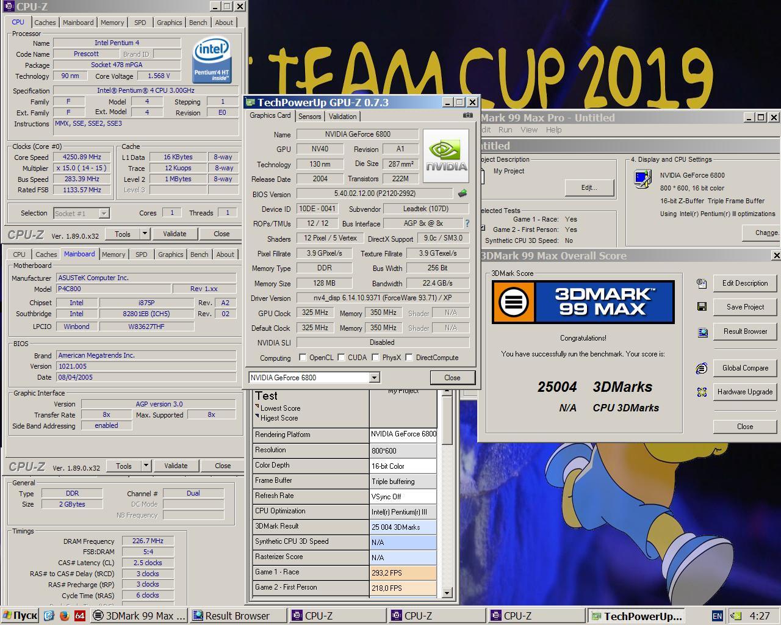Click the BIOS save chip icon in GPU-Z
This screenshot has height=625, width=781.
[462, 193]
